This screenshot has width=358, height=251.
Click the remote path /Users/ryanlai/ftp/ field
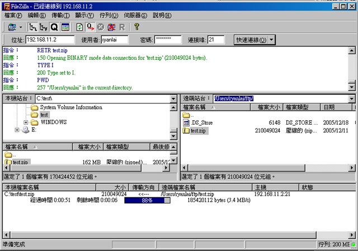281,98
